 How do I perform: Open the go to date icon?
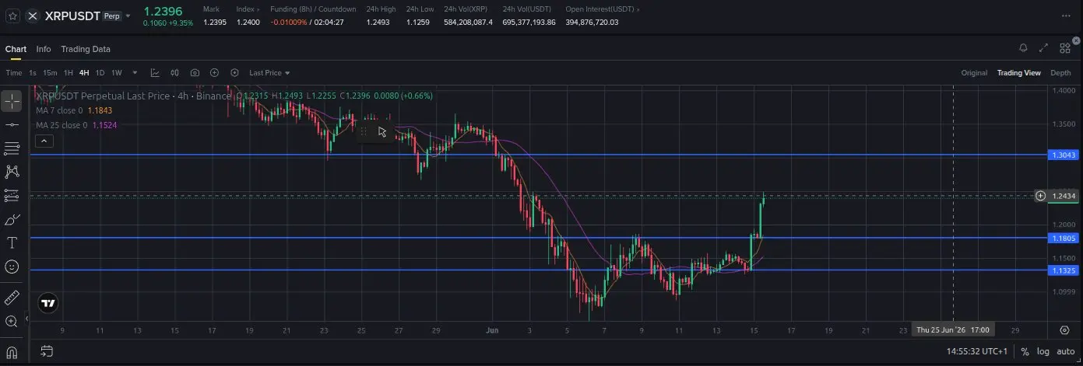click(46, 351)
